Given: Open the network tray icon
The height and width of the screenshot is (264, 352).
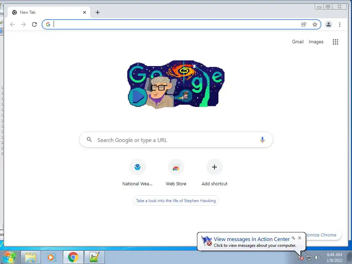Looking at the screenshot, I should point(309,258).
